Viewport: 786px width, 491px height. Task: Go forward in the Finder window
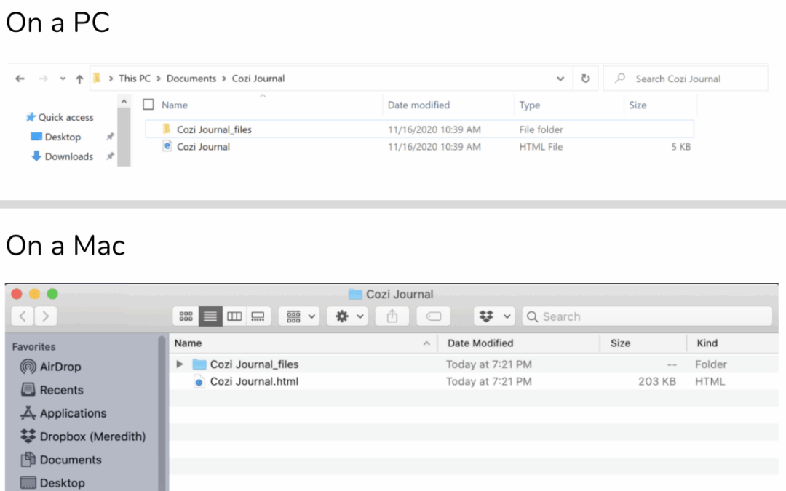pos(46,316)
